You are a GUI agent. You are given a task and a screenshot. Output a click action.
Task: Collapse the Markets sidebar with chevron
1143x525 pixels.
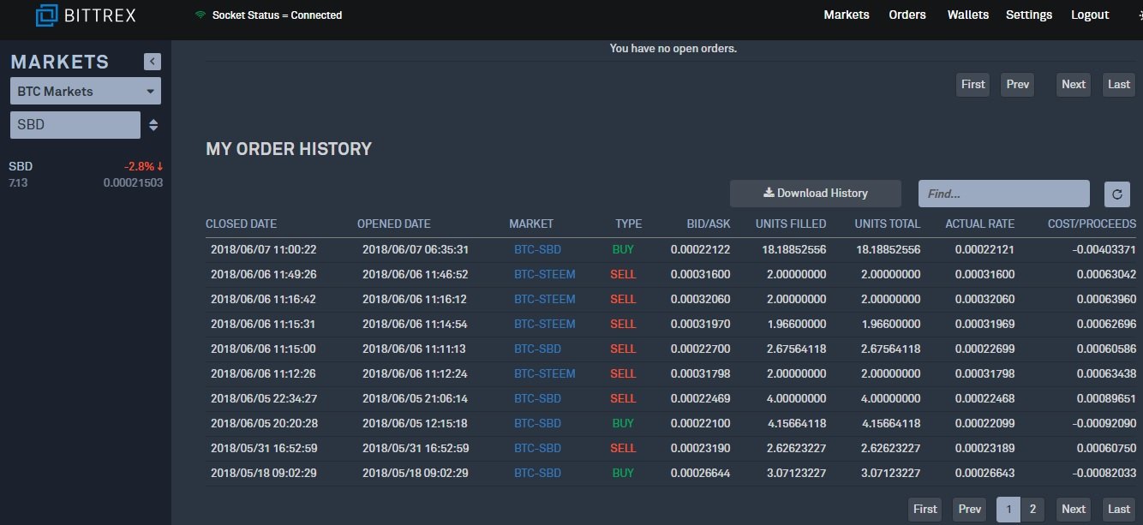[153, 61]
